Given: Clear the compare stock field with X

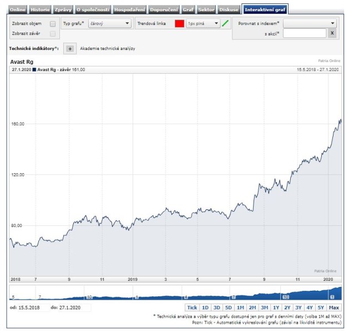Looking at the screenshot, I should tap(332, 33).
